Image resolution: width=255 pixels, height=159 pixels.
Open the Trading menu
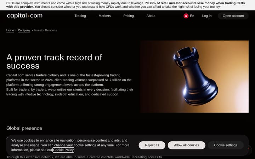tap(80, 16)
